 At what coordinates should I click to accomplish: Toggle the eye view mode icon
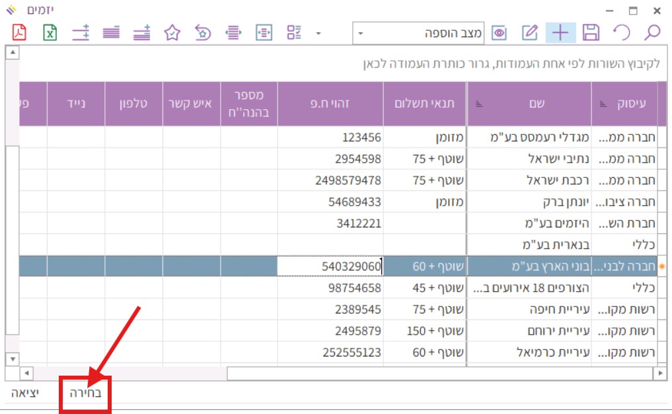coord(500,32)
